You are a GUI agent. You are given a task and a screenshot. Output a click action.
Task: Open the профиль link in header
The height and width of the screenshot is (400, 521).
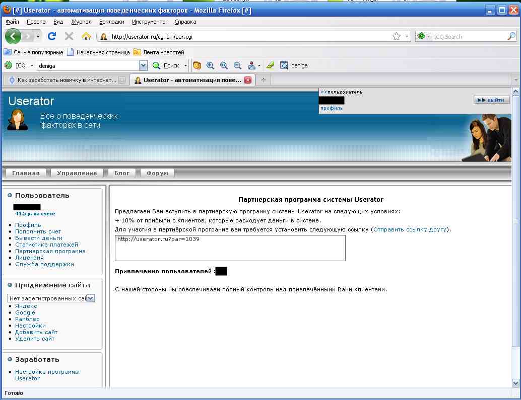coord(331,108)
